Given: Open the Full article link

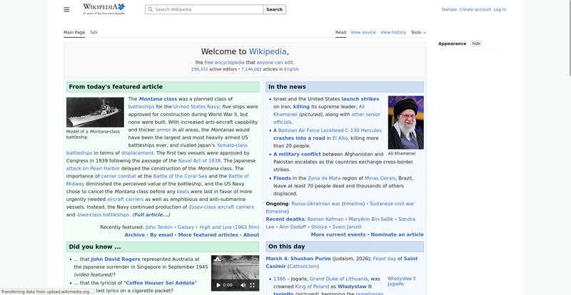Looking at the screenshot, I should (151, 214).
